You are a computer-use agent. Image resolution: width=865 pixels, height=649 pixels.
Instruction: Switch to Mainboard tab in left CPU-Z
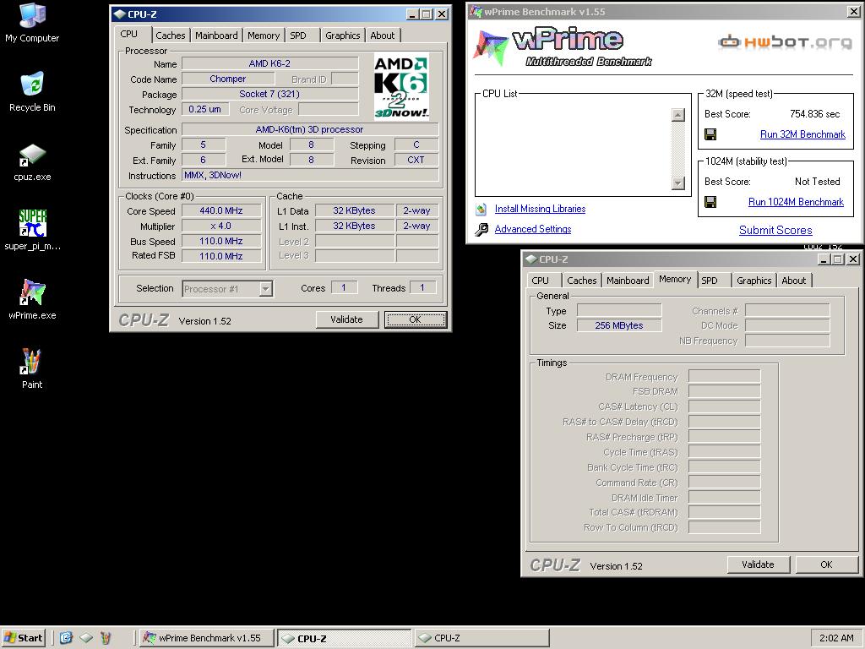tap(216, 35)
